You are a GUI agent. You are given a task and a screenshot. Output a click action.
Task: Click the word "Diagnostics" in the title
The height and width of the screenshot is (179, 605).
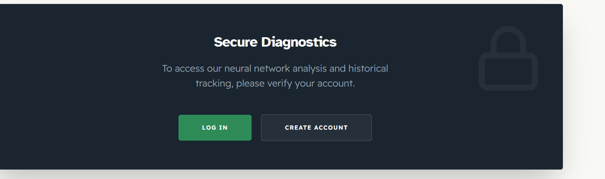click(299, 42)
